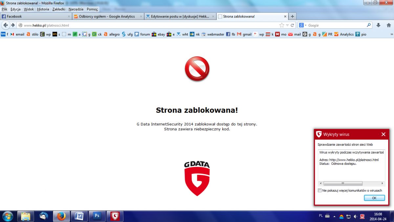Open the Edycja menu
Viewport: 394px width, 222px height.
(15, 9)
